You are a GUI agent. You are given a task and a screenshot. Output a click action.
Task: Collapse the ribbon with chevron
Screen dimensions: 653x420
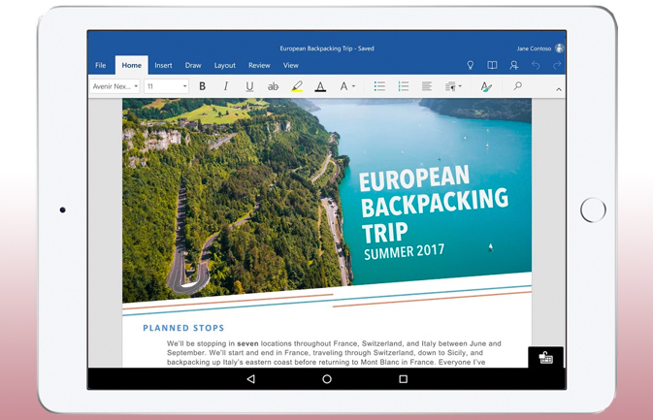[559, 89]
